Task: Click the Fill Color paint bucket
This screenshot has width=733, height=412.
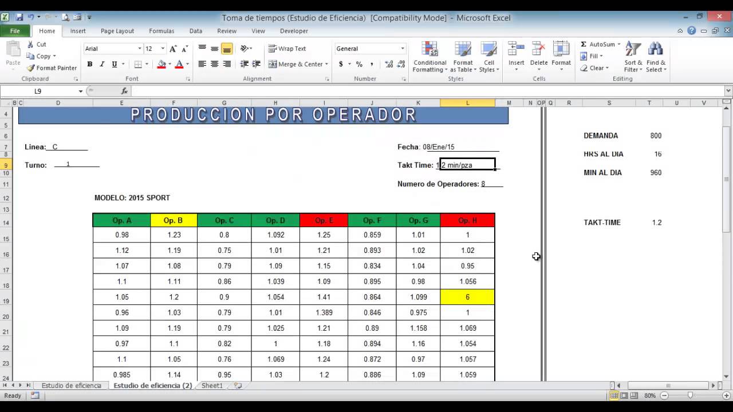Action: pos(161,64)
